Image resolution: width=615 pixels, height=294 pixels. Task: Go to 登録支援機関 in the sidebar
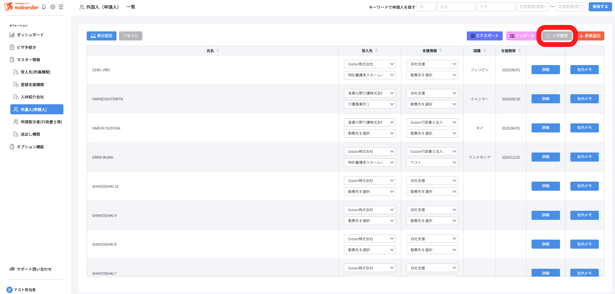[32, 85]
